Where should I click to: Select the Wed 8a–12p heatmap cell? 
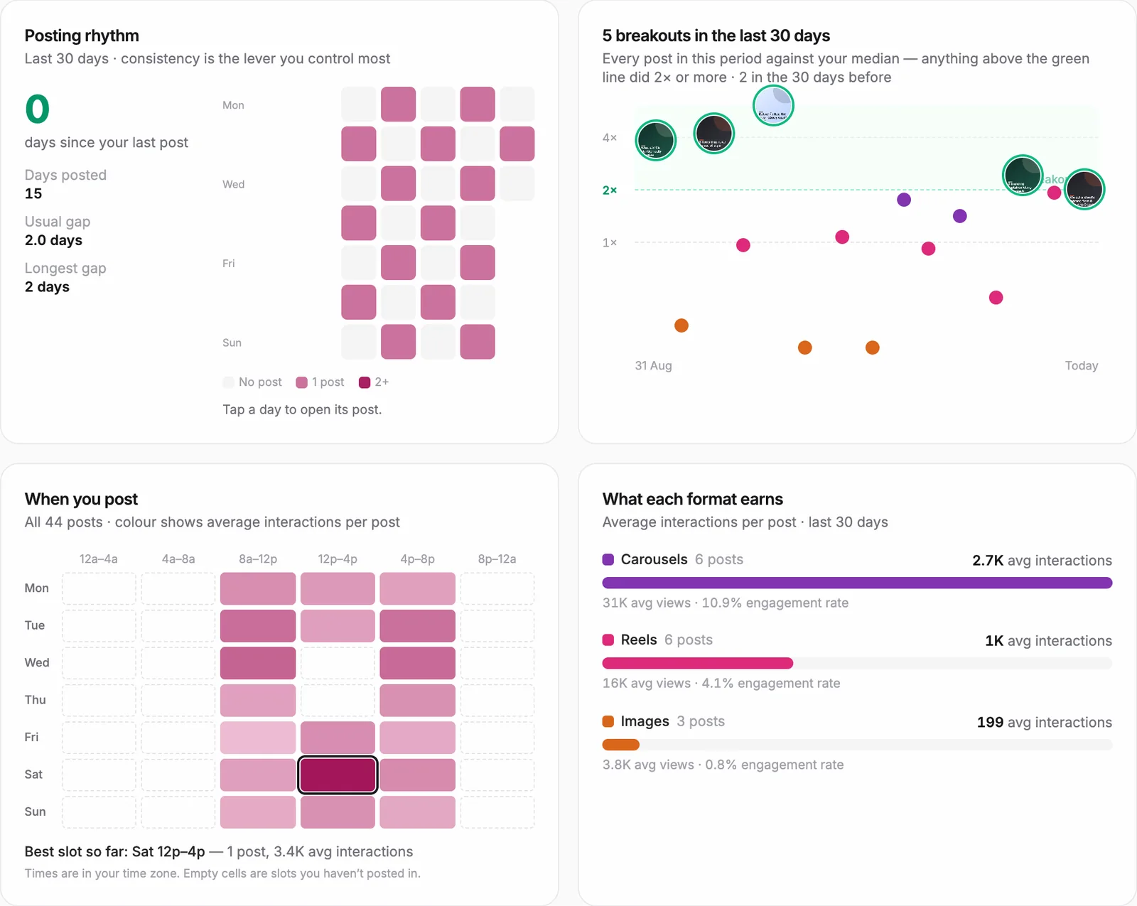258,663
